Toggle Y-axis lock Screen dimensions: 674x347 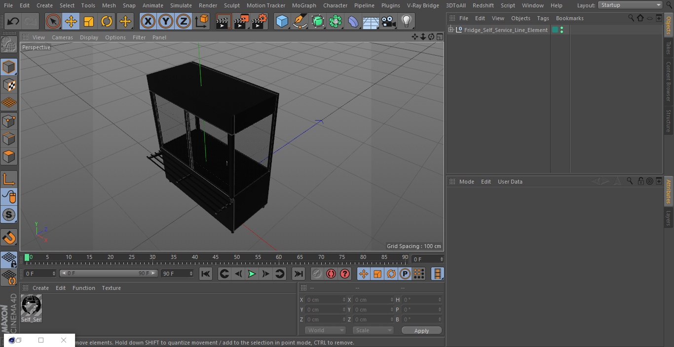(165, 21)
